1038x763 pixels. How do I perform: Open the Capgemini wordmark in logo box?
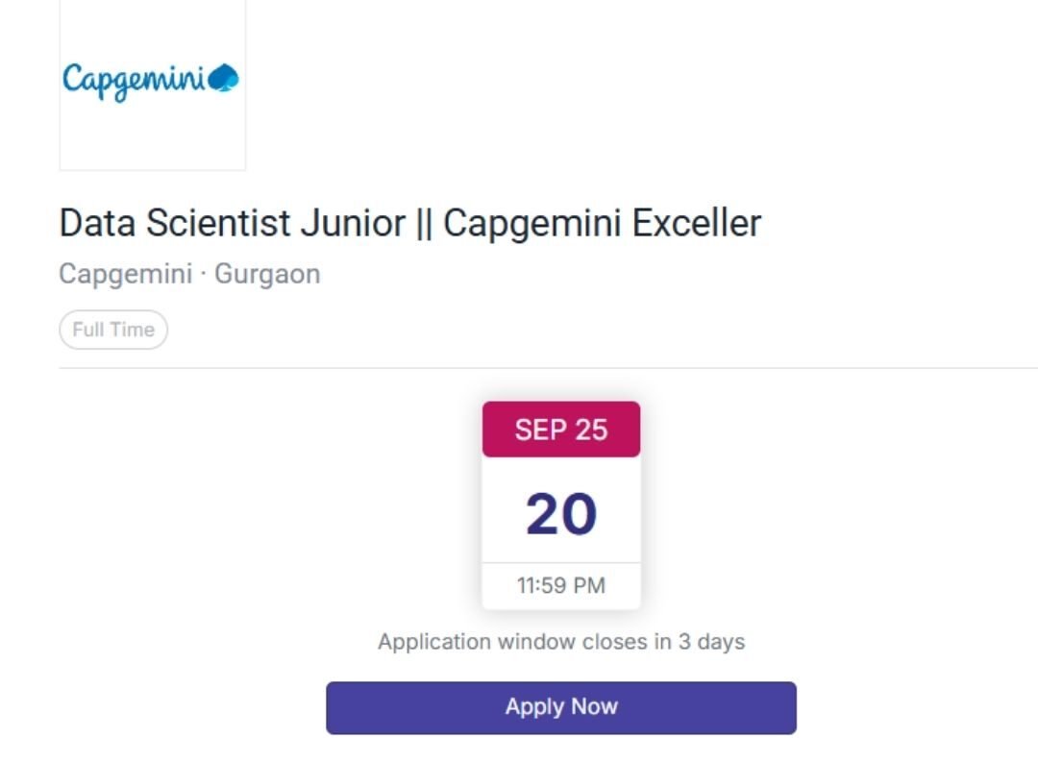tap(135, 79)
